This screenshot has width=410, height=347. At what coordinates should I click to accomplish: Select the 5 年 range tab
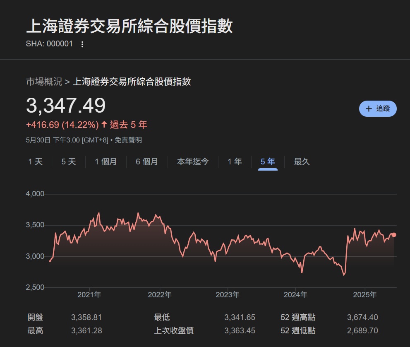[x=268, y=161]
